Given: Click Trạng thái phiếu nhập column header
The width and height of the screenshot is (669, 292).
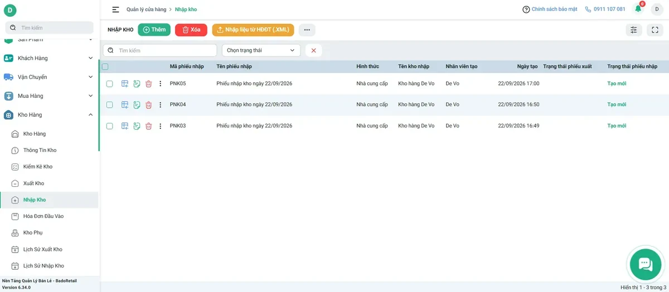Looking at the screenshot, I should tap(632, 67).
